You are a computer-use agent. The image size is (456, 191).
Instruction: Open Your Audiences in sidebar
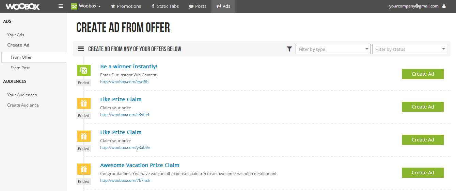[22, 95]
